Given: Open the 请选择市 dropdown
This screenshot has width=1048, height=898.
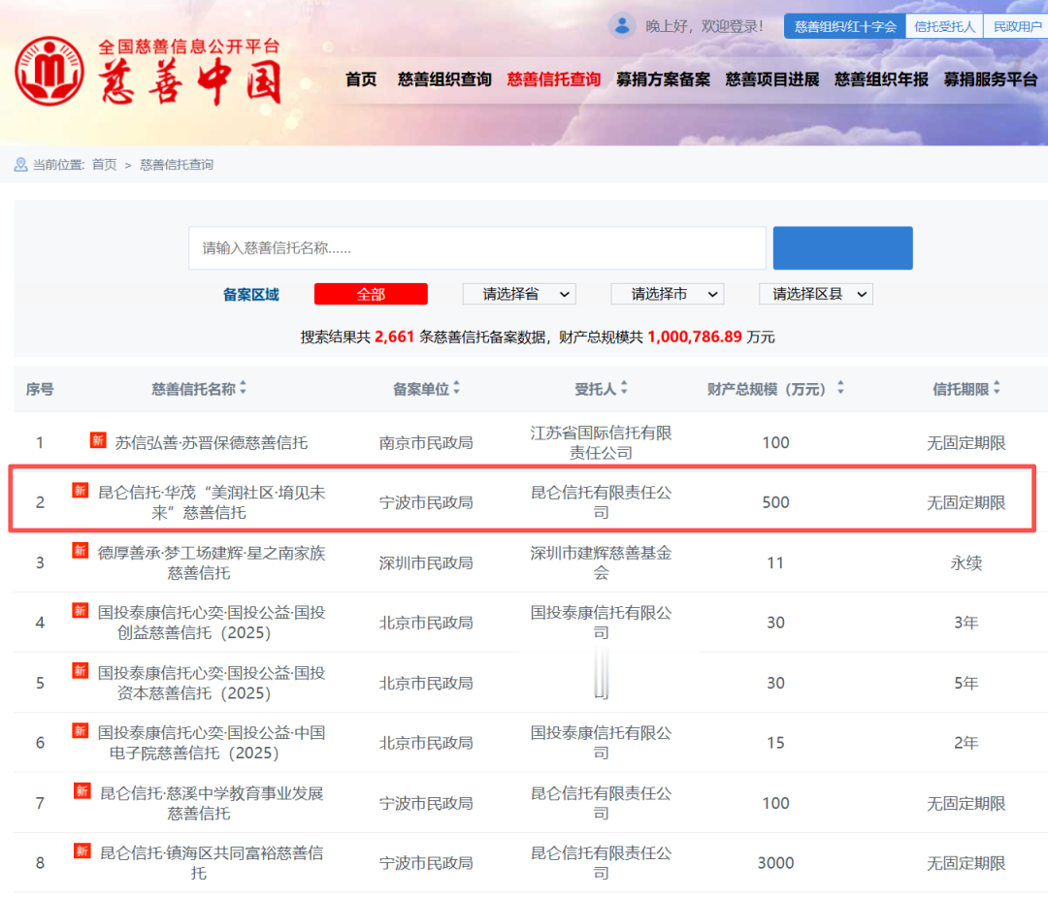Looking at the screenshot, I should [x=668, y=294].
